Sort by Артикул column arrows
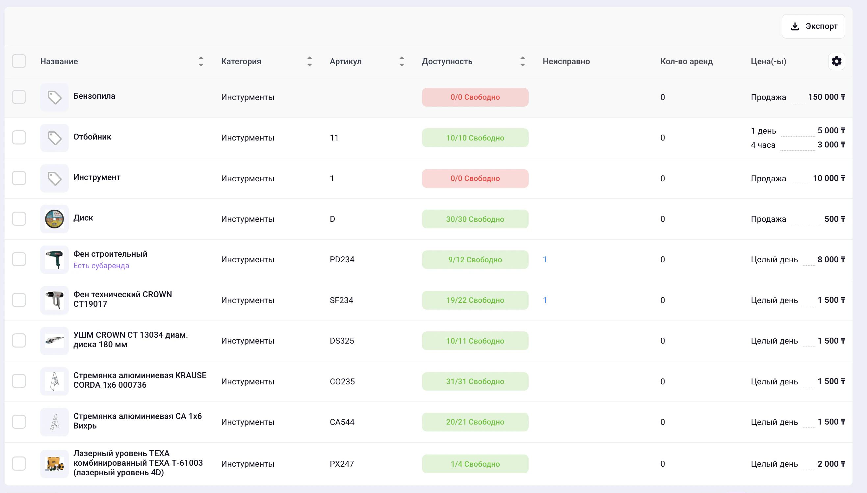Screen dimensions: 867x493 (402, 61)
